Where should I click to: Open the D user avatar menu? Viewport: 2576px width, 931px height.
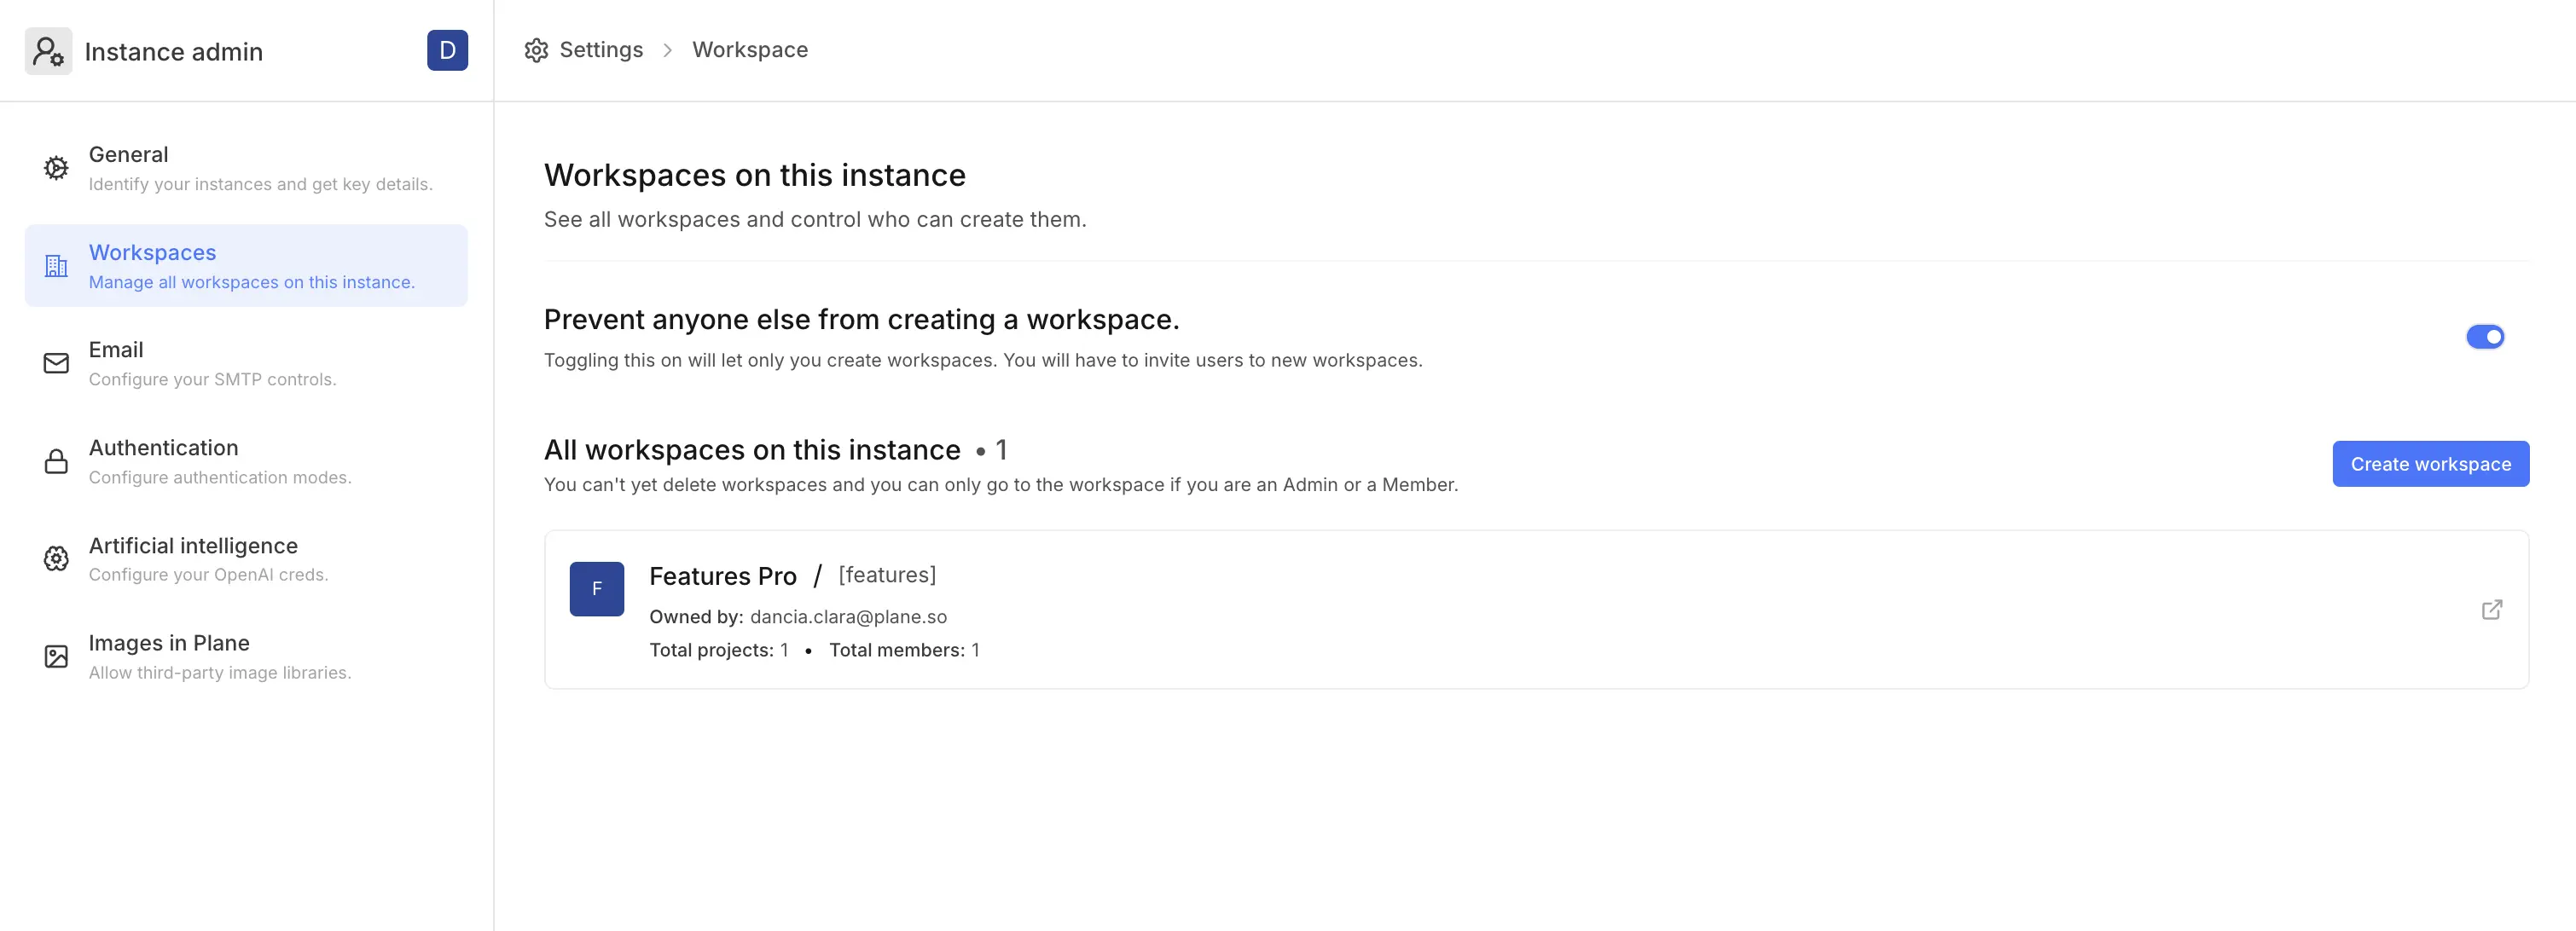click(x=447, y=50)
